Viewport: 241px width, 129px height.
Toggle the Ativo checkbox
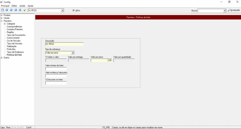[x=74, y=10]
